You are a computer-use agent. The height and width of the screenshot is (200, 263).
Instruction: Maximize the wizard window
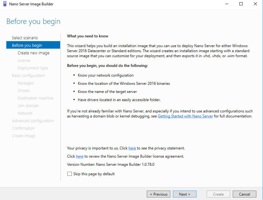(x=241, y=4)
